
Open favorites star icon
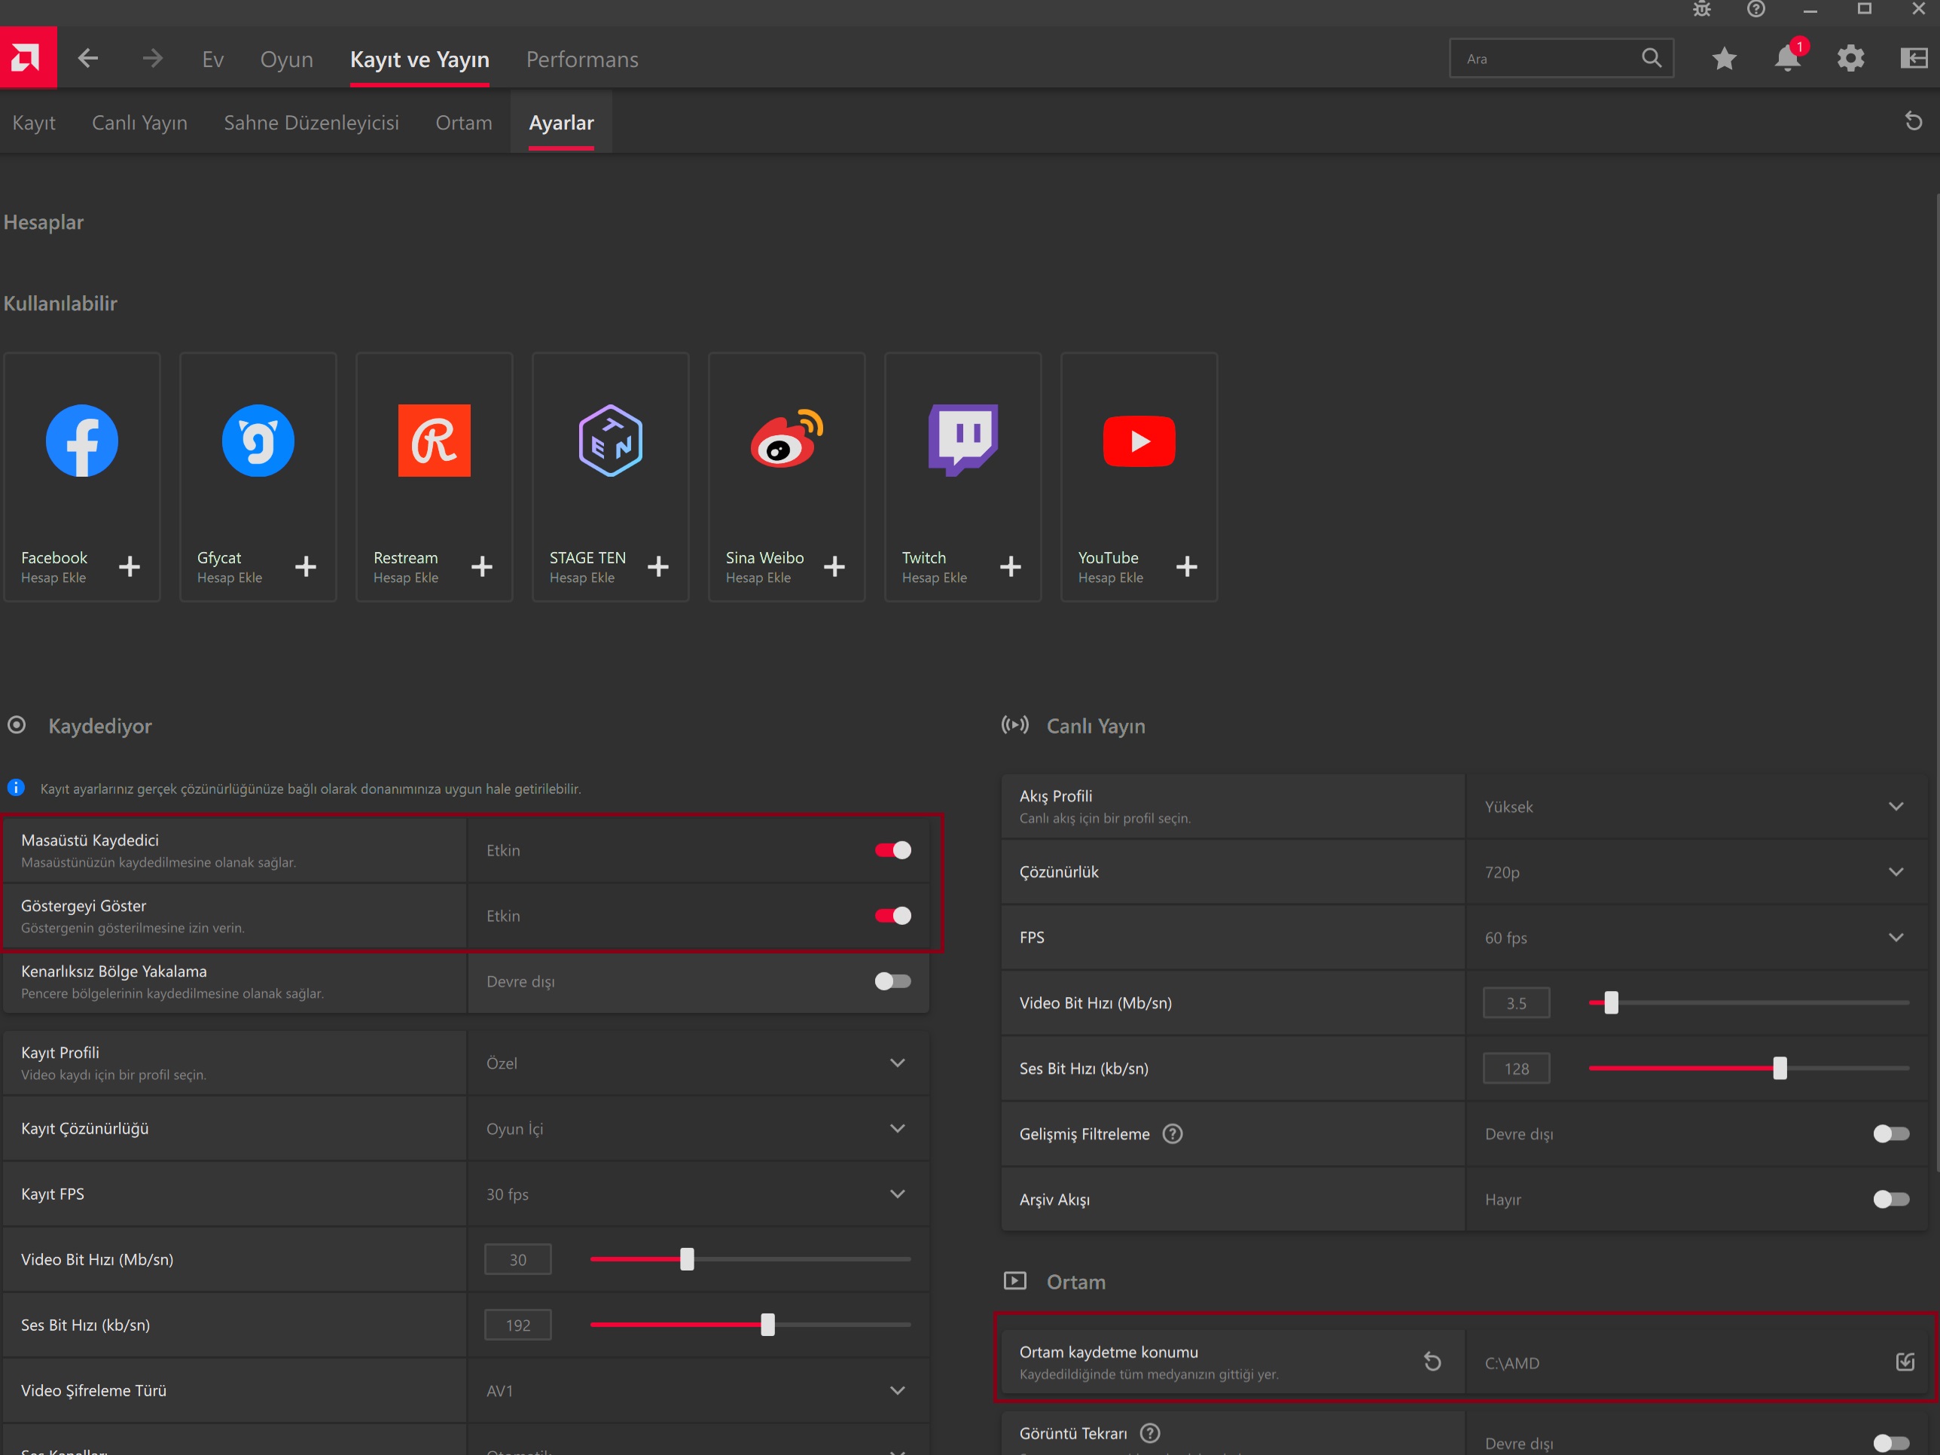[1725, 59]
